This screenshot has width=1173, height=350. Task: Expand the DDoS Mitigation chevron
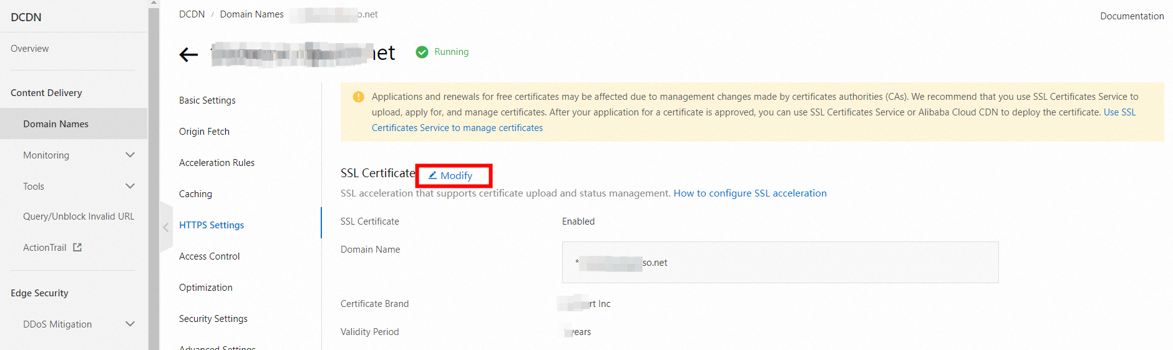130,324
